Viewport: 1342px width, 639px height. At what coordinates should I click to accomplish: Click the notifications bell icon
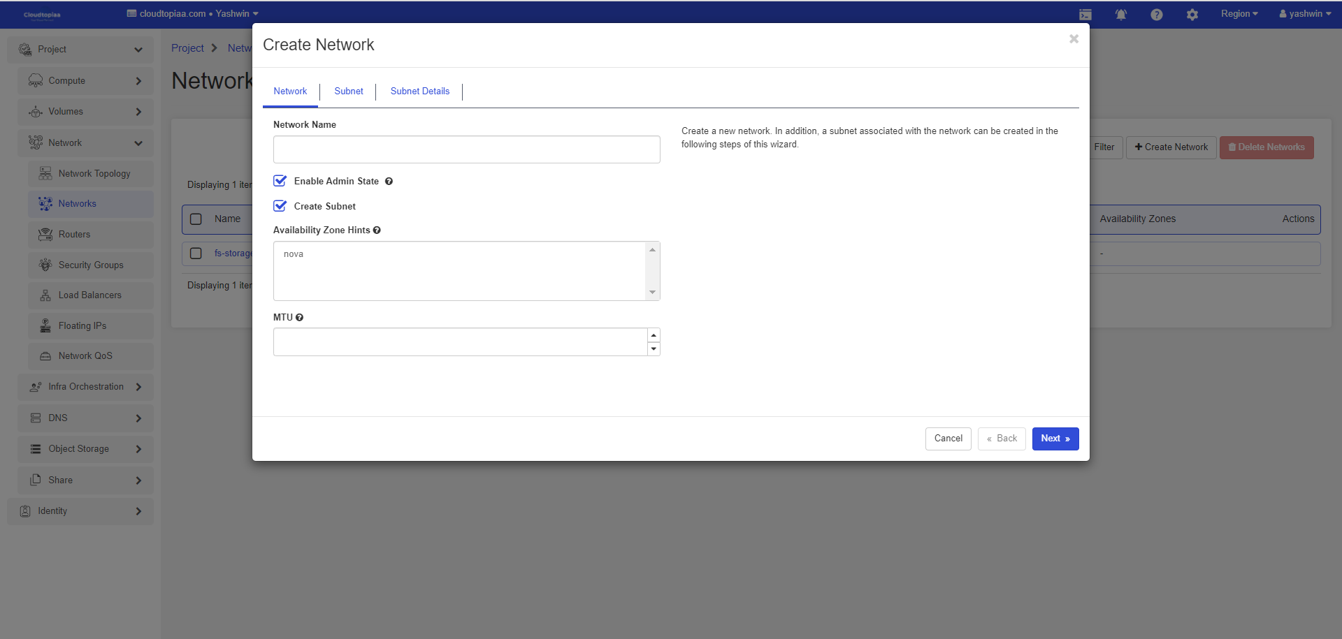(x=1120, y=15)
